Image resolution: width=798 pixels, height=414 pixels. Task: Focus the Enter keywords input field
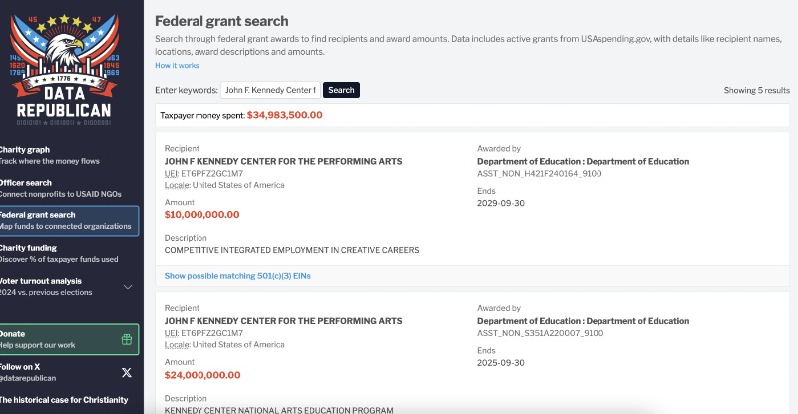pos(270,90)
